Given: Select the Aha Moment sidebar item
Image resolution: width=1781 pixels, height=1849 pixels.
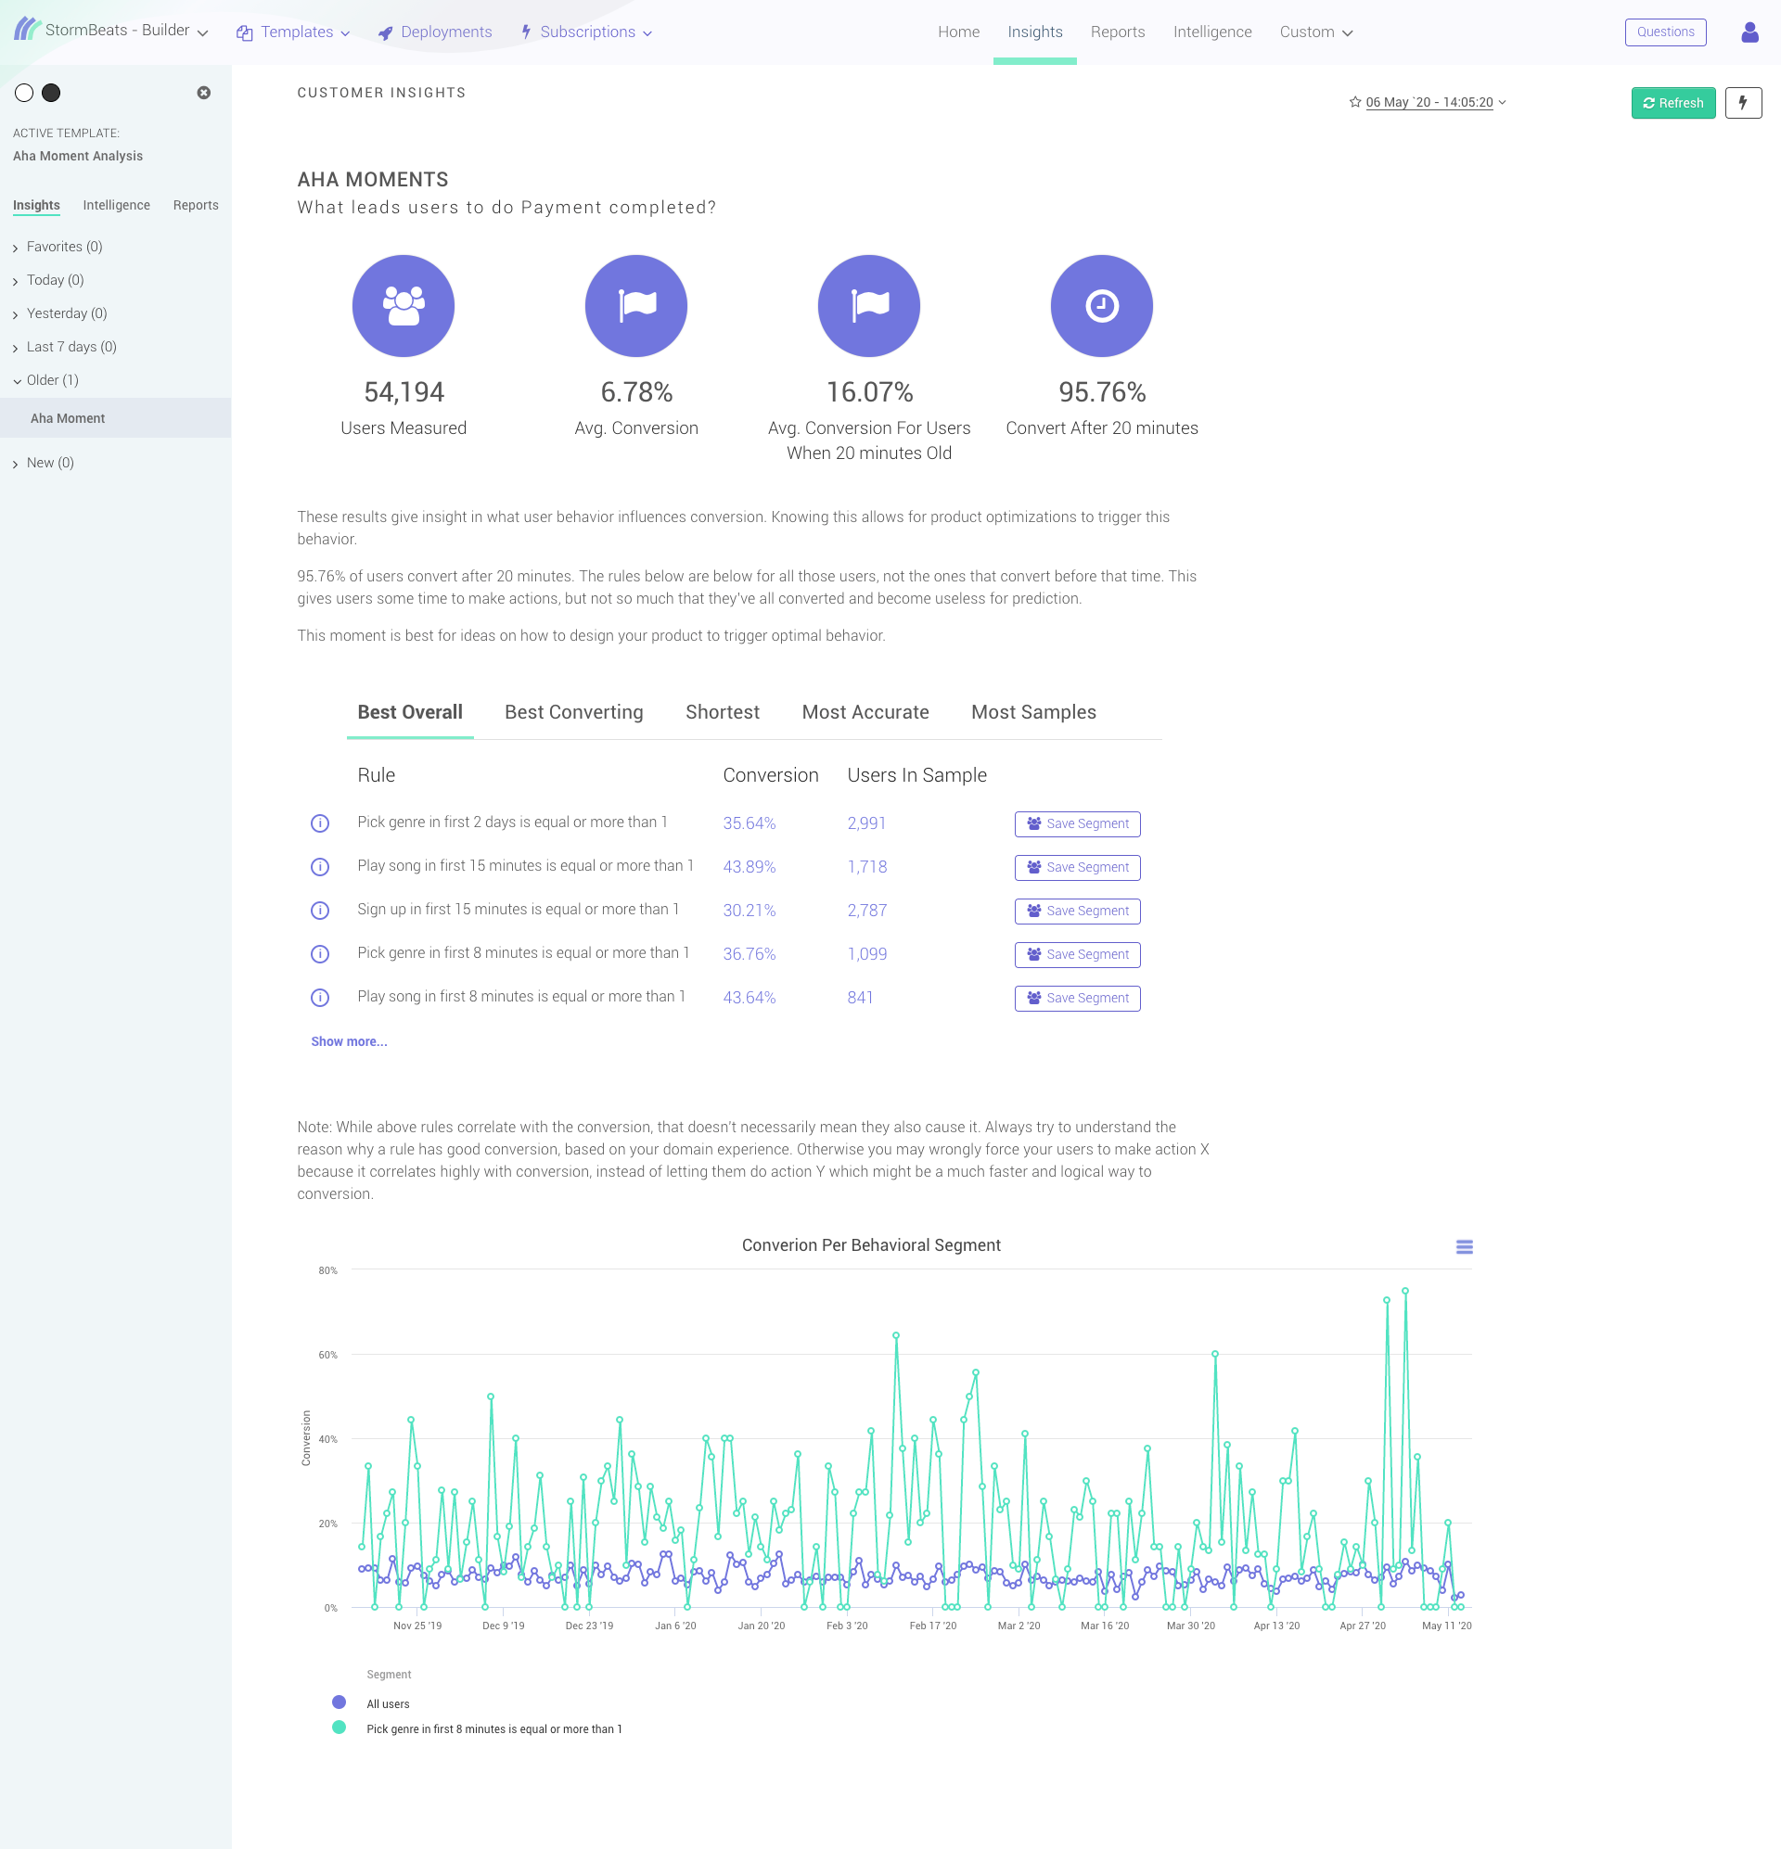Looking at the screenshot, I should click(68, 419).
